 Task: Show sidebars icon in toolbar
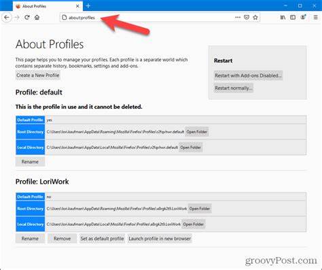click(293, 17)
